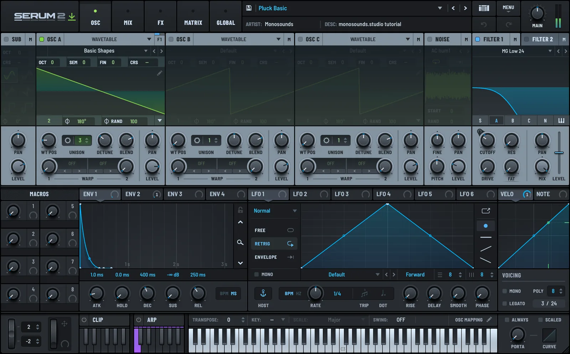
Task: Click the envelope zoom magnifier icon
Action: [x=240, y=242]
